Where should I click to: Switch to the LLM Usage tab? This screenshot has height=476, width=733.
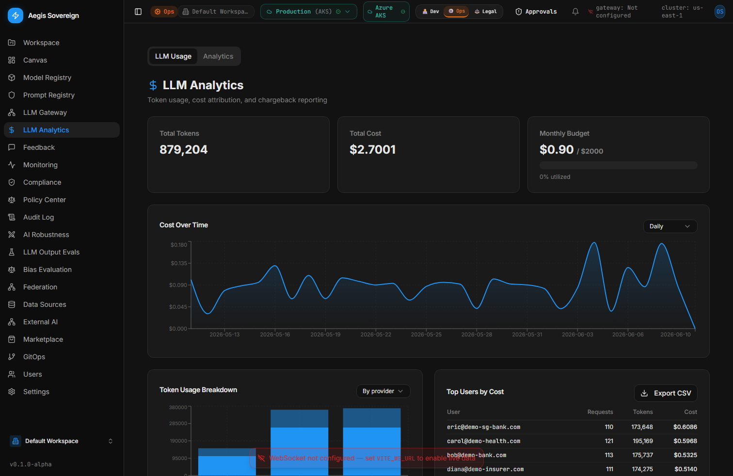point(173,56)
